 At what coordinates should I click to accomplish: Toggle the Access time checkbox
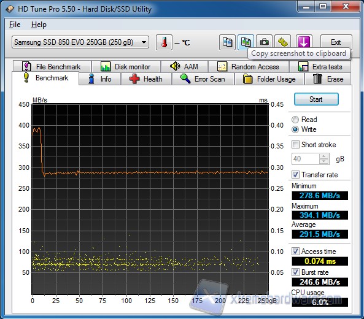pyautogui.click(x=295, y=252)
